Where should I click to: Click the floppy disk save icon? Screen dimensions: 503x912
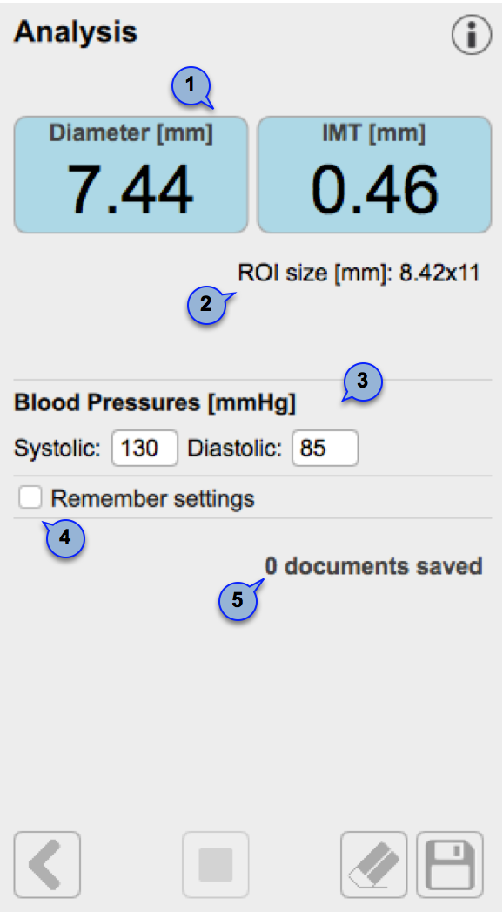450,864
